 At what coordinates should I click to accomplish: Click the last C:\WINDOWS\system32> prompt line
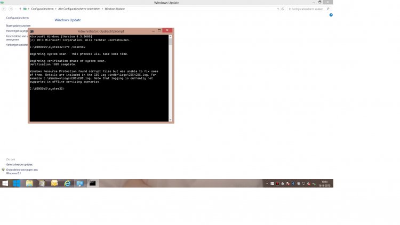[47, 89]
